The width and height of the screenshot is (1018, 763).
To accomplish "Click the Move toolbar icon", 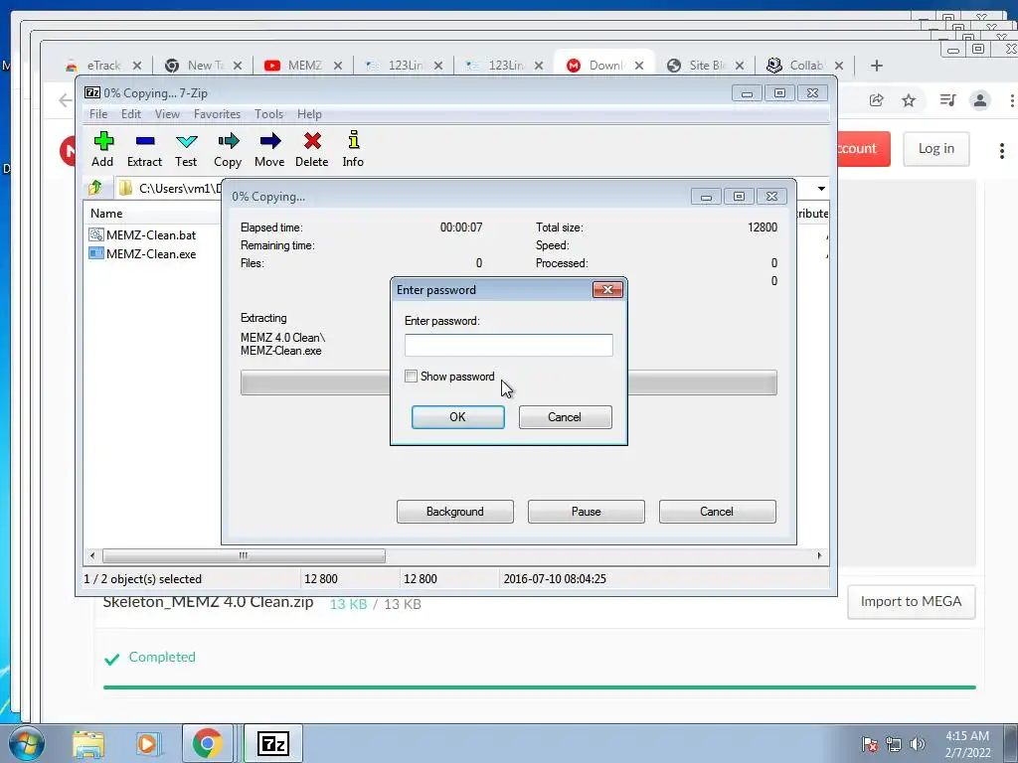I will pos(269,149).
